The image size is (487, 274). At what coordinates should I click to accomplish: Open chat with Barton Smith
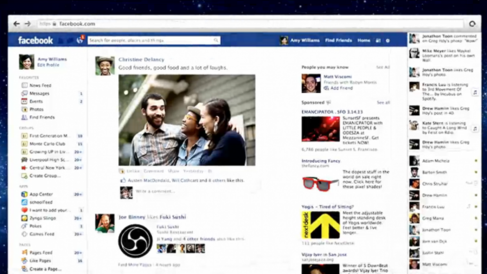tap(444, 172)
